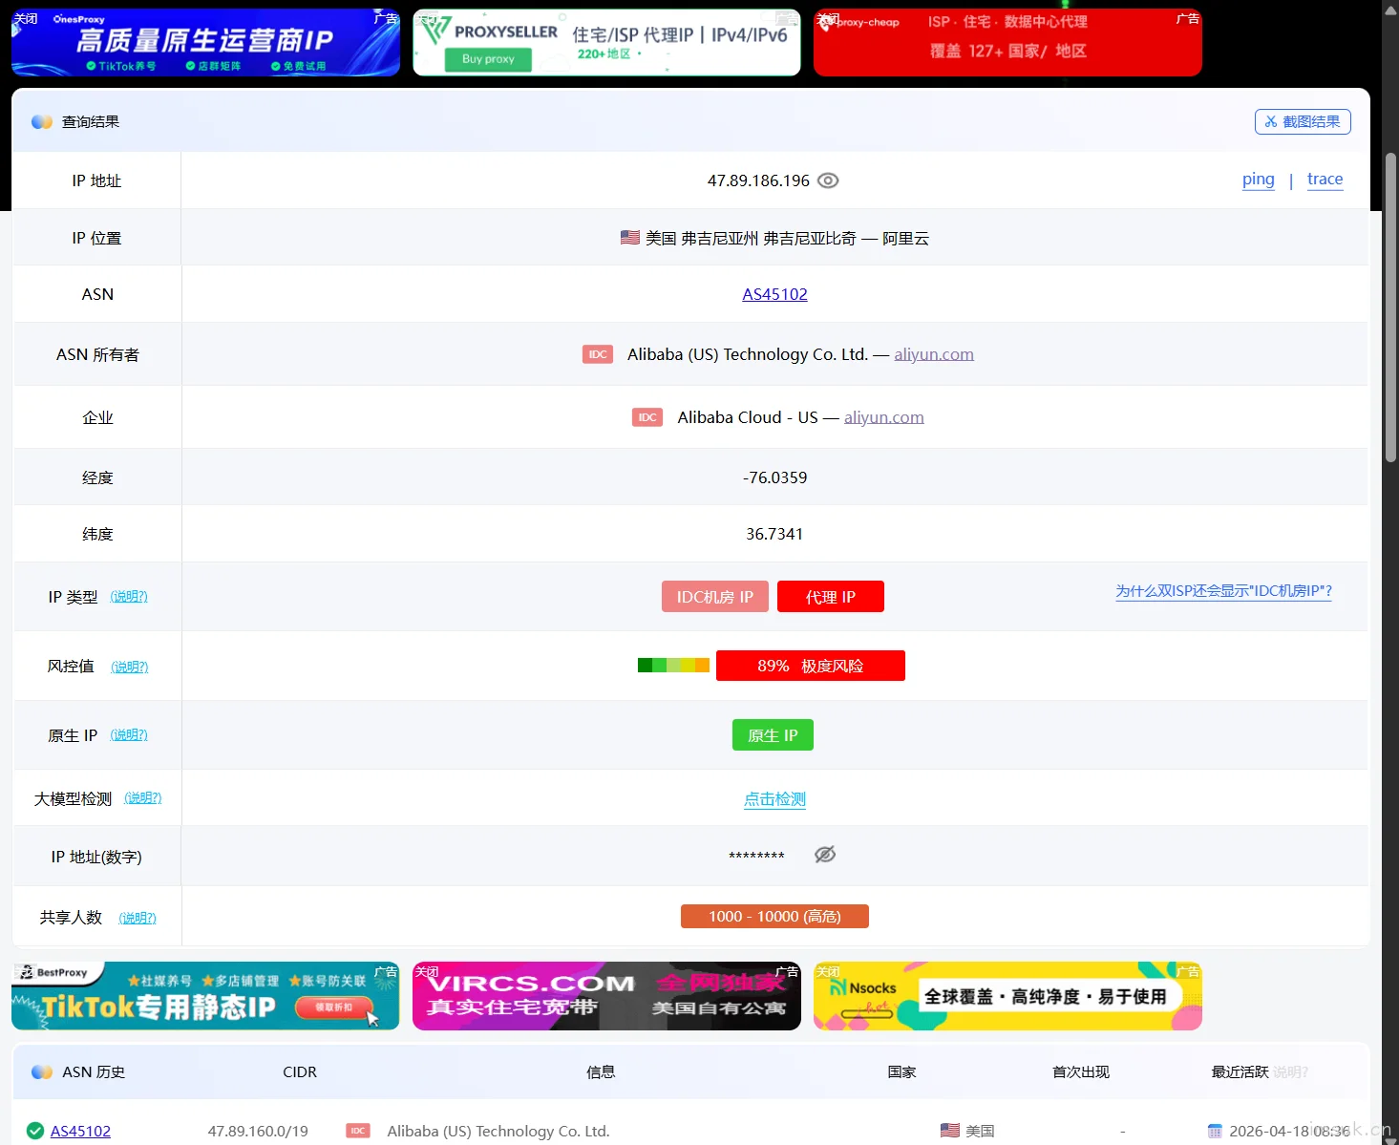This screenshot has height=1145, width=1399.
Task: Toggle eye icon next to IP 47.89.186.196
Action: coord(828,180)
